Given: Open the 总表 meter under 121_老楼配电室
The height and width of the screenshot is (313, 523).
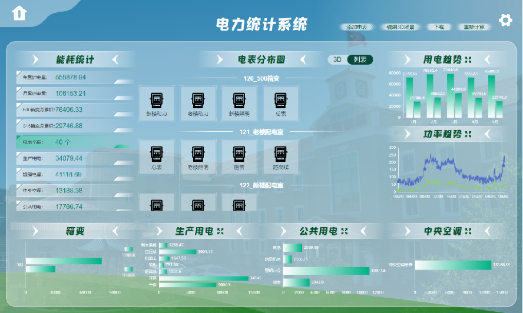Looking at the screenshot, I should [x=157, y=157].
